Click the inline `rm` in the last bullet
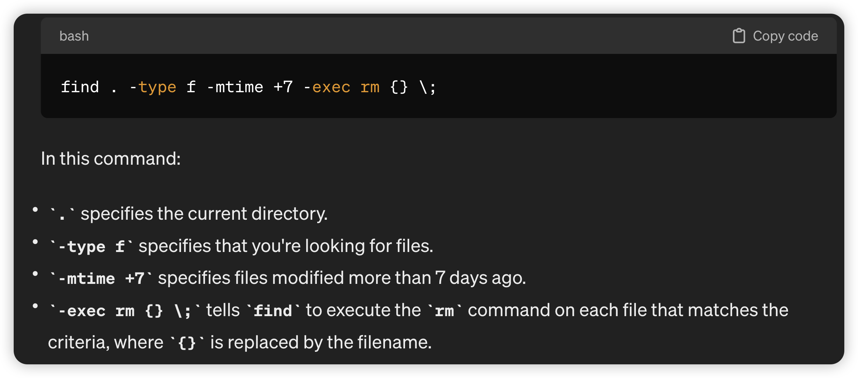The width and height of the screenshot is (858, 378). pyautogui.click(x=445, y=310)
